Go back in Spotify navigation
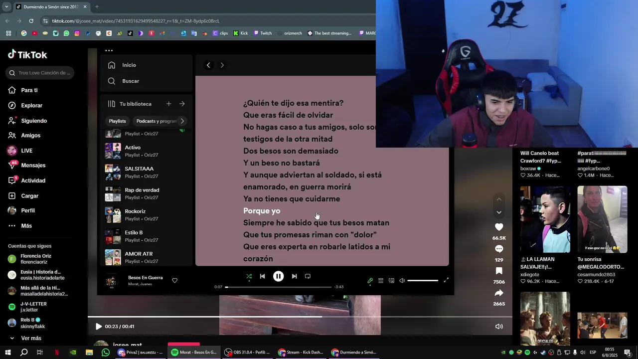Image resolution: width=638 pixels, height=359 pixels. click(208, 65)
